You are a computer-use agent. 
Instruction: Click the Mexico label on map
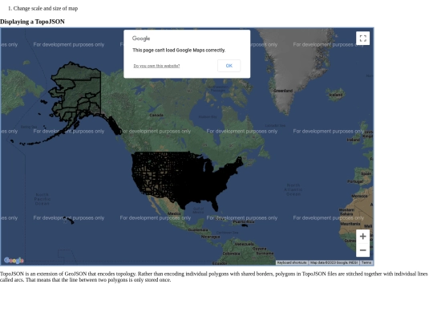tap(174, 213)
